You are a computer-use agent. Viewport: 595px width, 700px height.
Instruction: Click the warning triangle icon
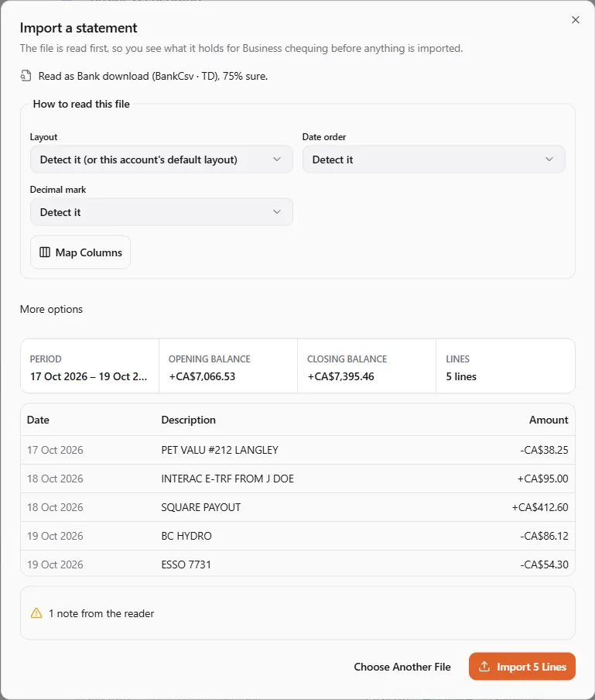[x=36, y=613]
